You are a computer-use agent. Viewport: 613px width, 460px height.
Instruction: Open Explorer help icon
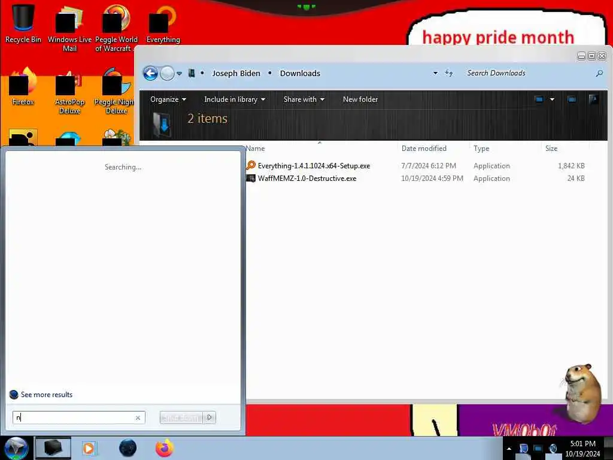coord(593,99)
